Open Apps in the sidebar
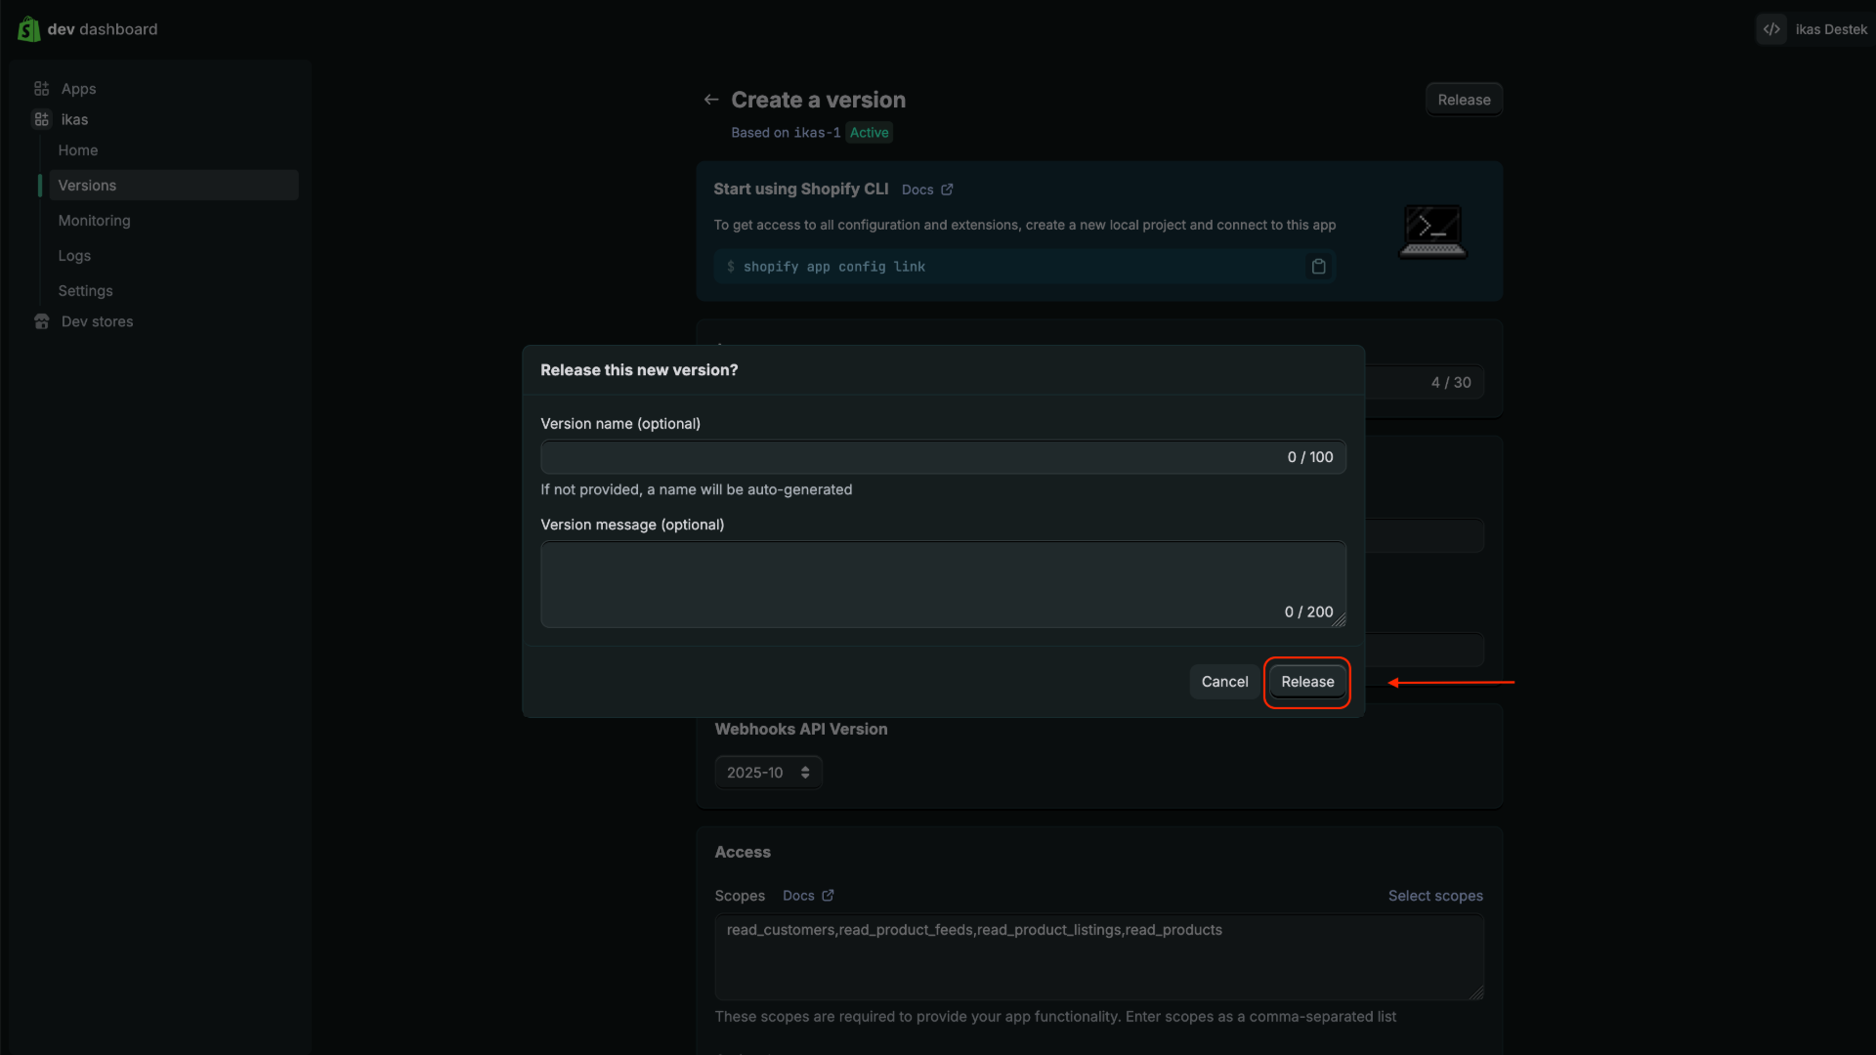Image resolution: width=1876 pixels, height=1055 pixels. coord(78,89)
